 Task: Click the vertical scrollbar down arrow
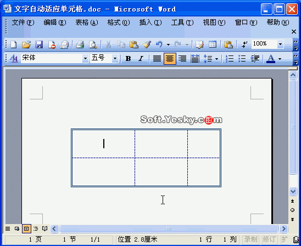(x=293, y=191)
